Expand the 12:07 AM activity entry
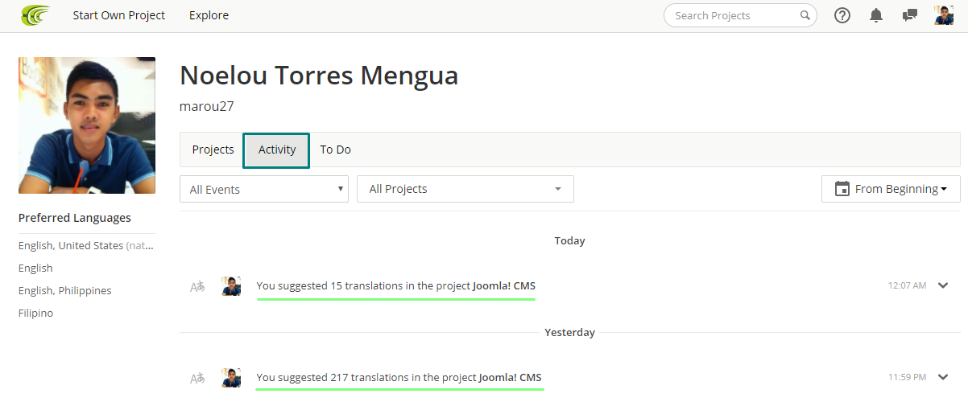The width and height of the screenshot is (968, 410). click(944, 285)
